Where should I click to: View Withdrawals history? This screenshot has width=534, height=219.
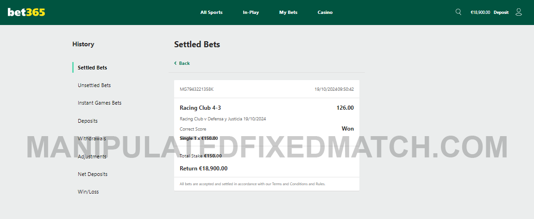pyautogui.click(x=92, y=138)
